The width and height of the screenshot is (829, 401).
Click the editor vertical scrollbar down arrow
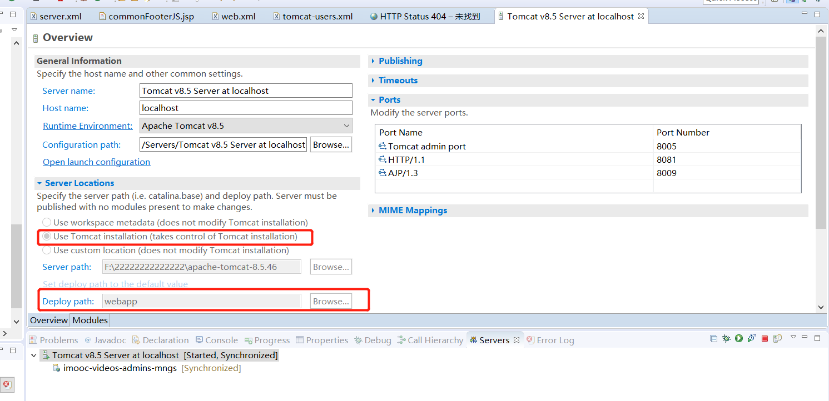(821, 307)
